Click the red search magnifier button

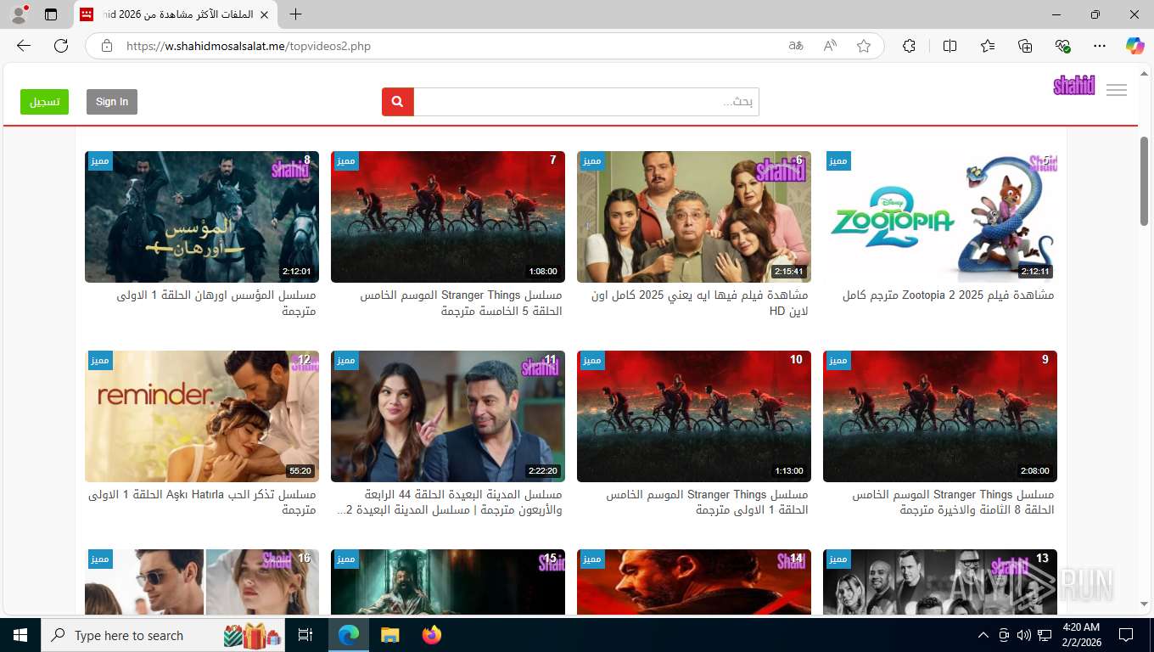tap(398, 102)
